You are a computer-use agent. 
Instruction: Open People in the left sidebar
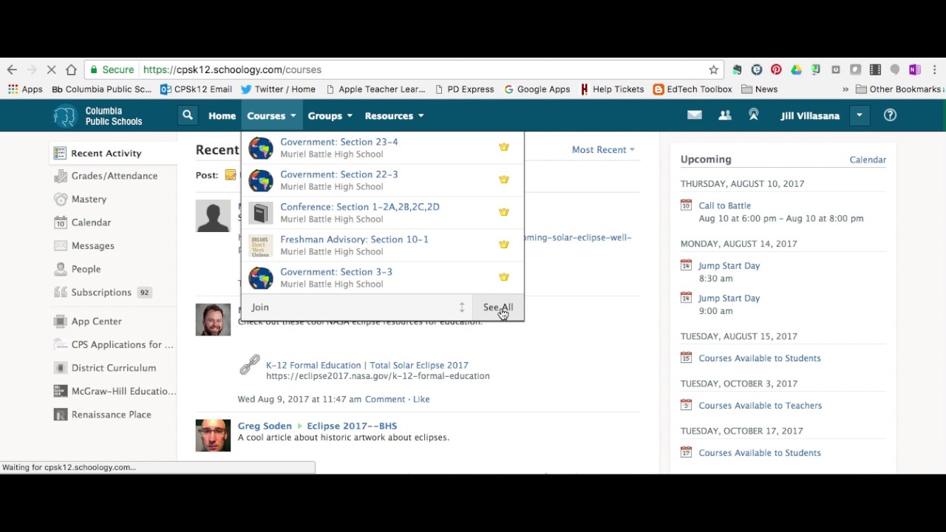[78, 269]
